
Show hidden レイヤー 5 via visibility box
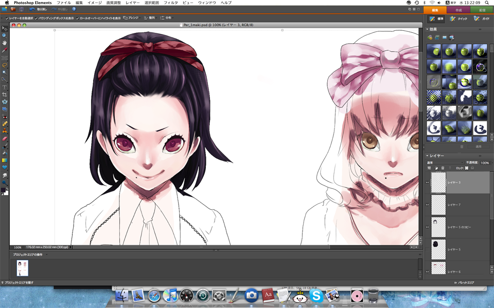point(428,249)
